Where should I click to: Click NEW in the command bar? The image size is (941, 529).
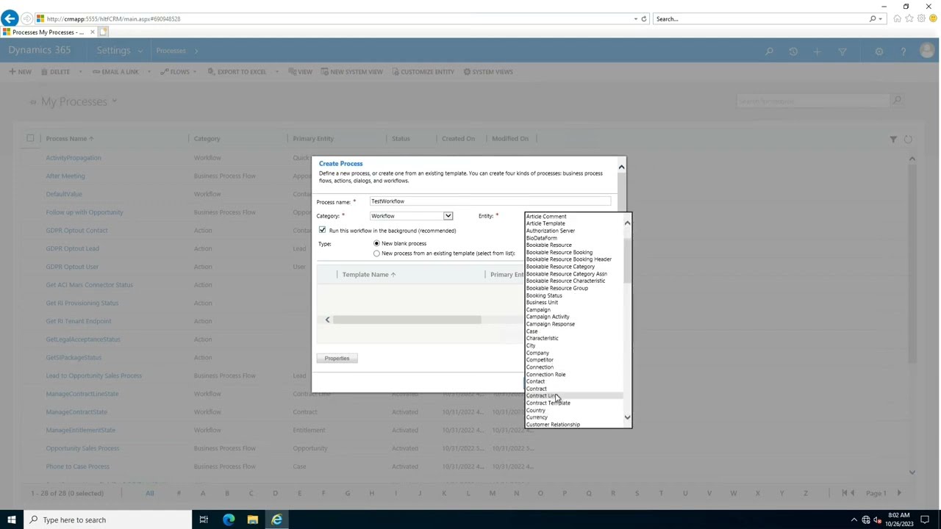click(x=20, y=72)
